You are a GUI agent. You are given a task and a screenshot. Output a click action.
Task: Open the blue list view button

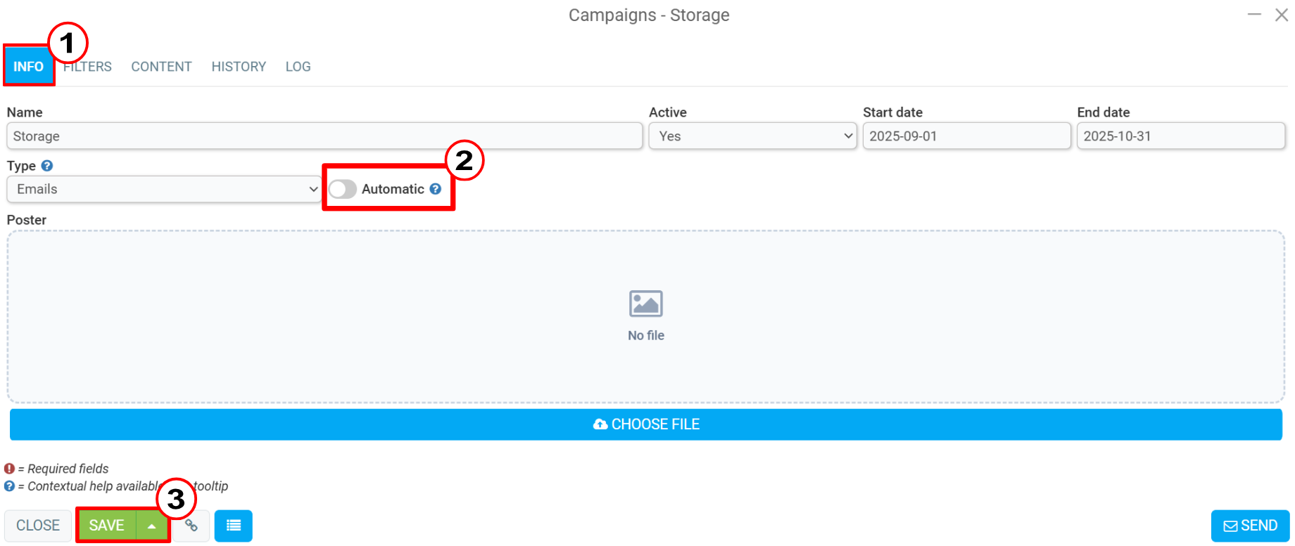(234, 526)
